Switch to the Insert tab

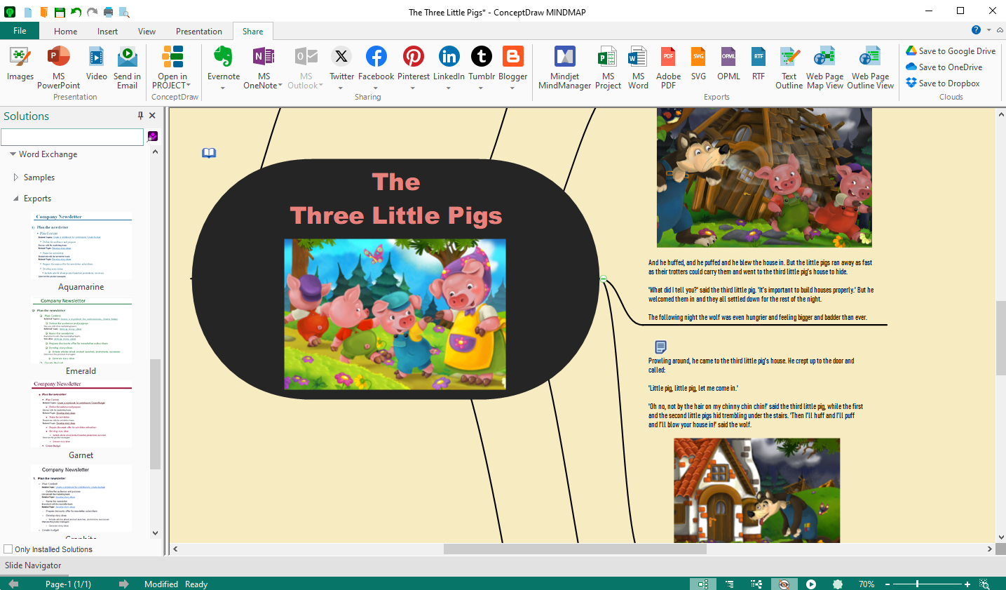(x=107, y=31)
